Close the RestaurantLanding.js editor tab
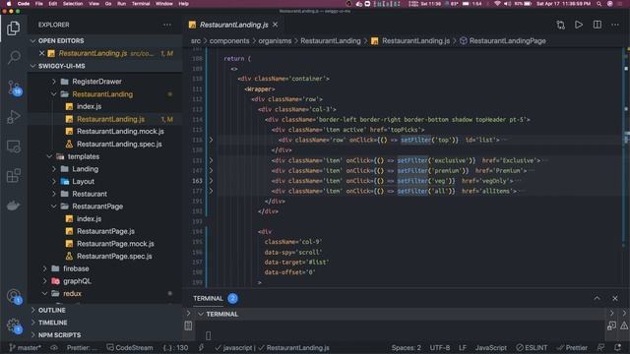The image size is (630, 354). (x=276, y=25)
